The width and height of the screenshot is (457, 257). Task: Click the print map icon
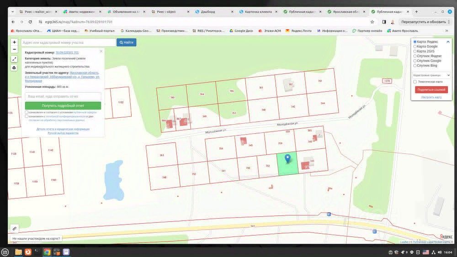pyautogui.click(x=14, y=68)
